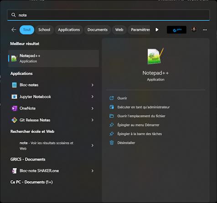The image size is (217, 203).
Task: Expand Git Release Notes chevron
Action: pyautogui.click(x=93, y=120)
